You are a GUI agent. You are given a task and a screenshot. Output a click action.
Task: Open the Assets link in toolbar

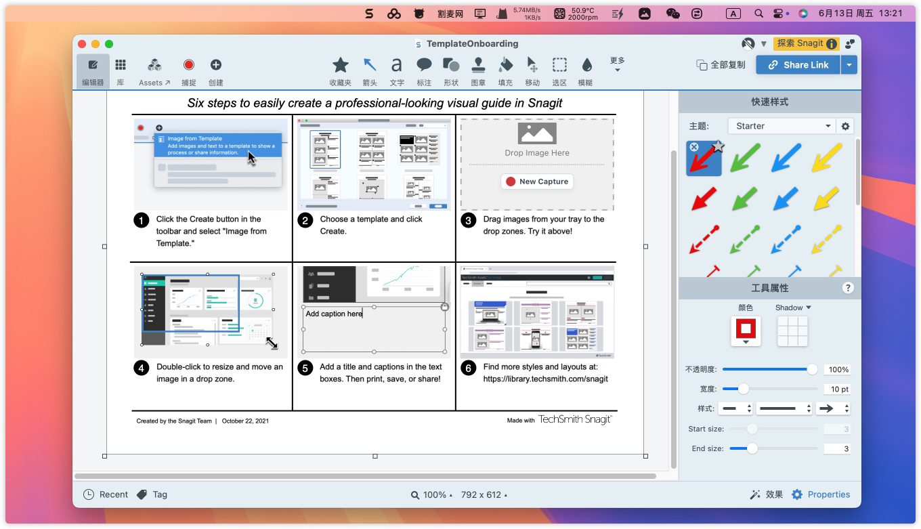154,70
